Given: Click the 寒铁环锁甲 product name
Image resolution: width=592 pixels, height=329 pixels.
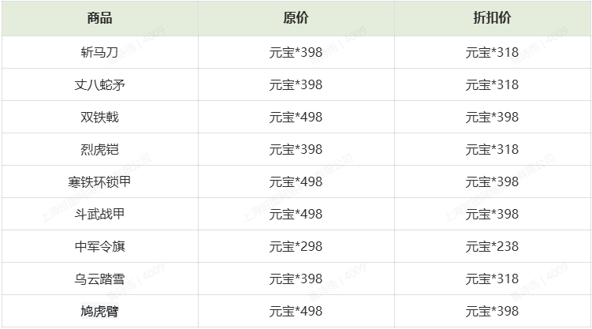Looking at the screenshot, I should pyautogui.click(x=99, y=182).
